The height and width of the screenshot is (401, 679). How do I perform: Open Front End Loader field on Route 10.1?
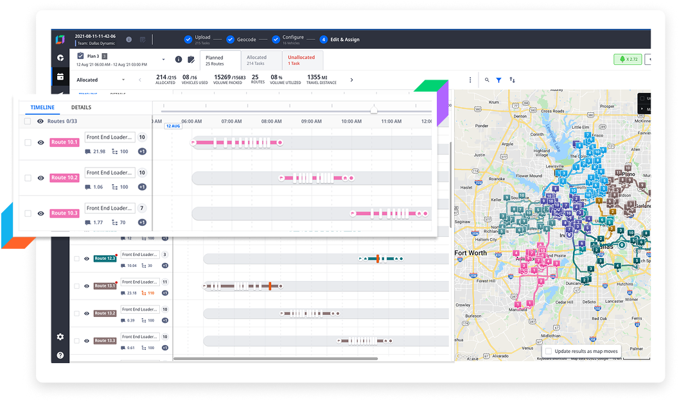click(x=110, y=137)
